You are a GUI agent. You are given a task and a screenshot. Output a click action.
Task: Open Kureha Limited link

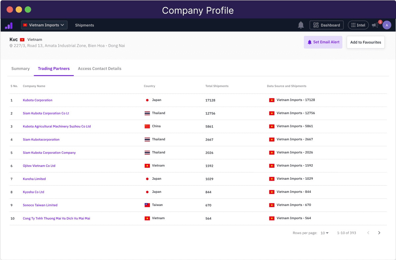coord(34,179)
